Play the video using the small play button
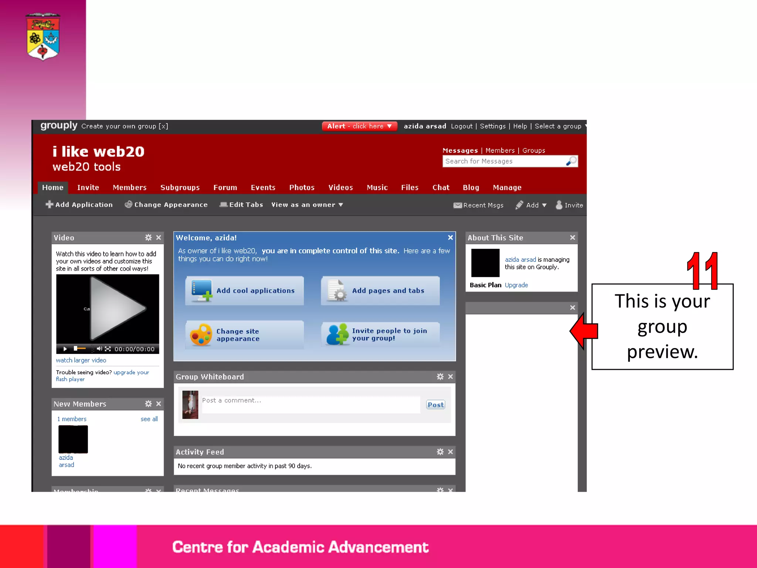The image size is (757, 568). tap(65, 349)
